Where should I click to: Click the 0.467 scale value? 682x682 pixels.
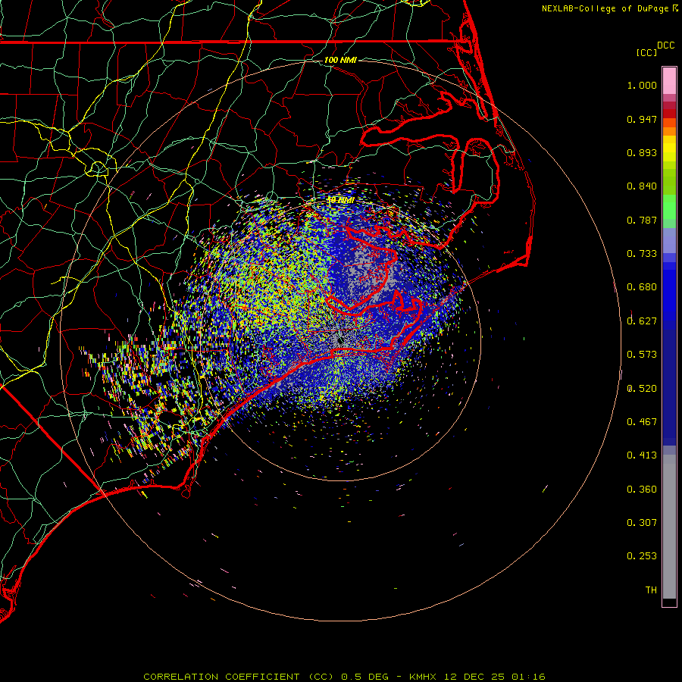pyautogui.click(x=642, y=422)
